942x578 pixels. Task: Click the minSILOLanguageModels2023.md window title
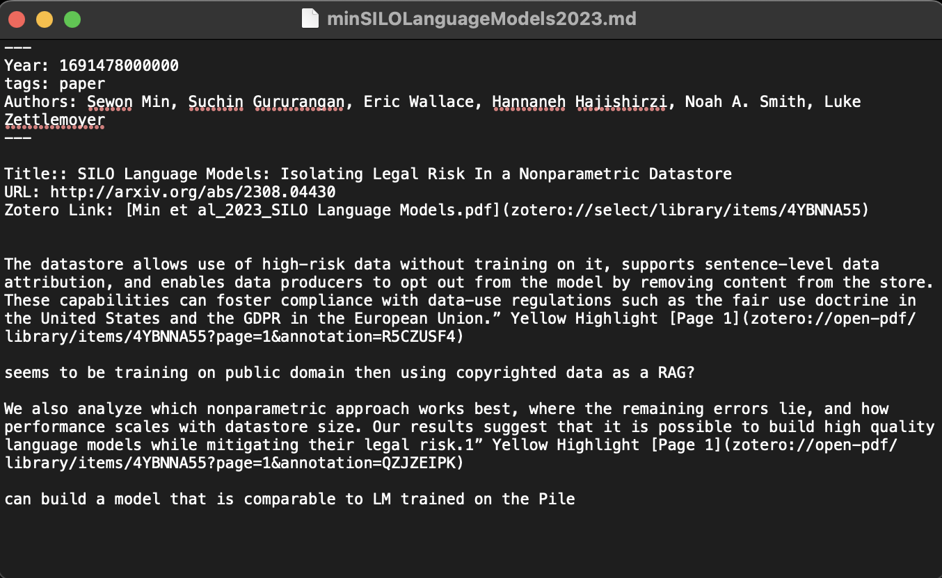pos(481,19)
